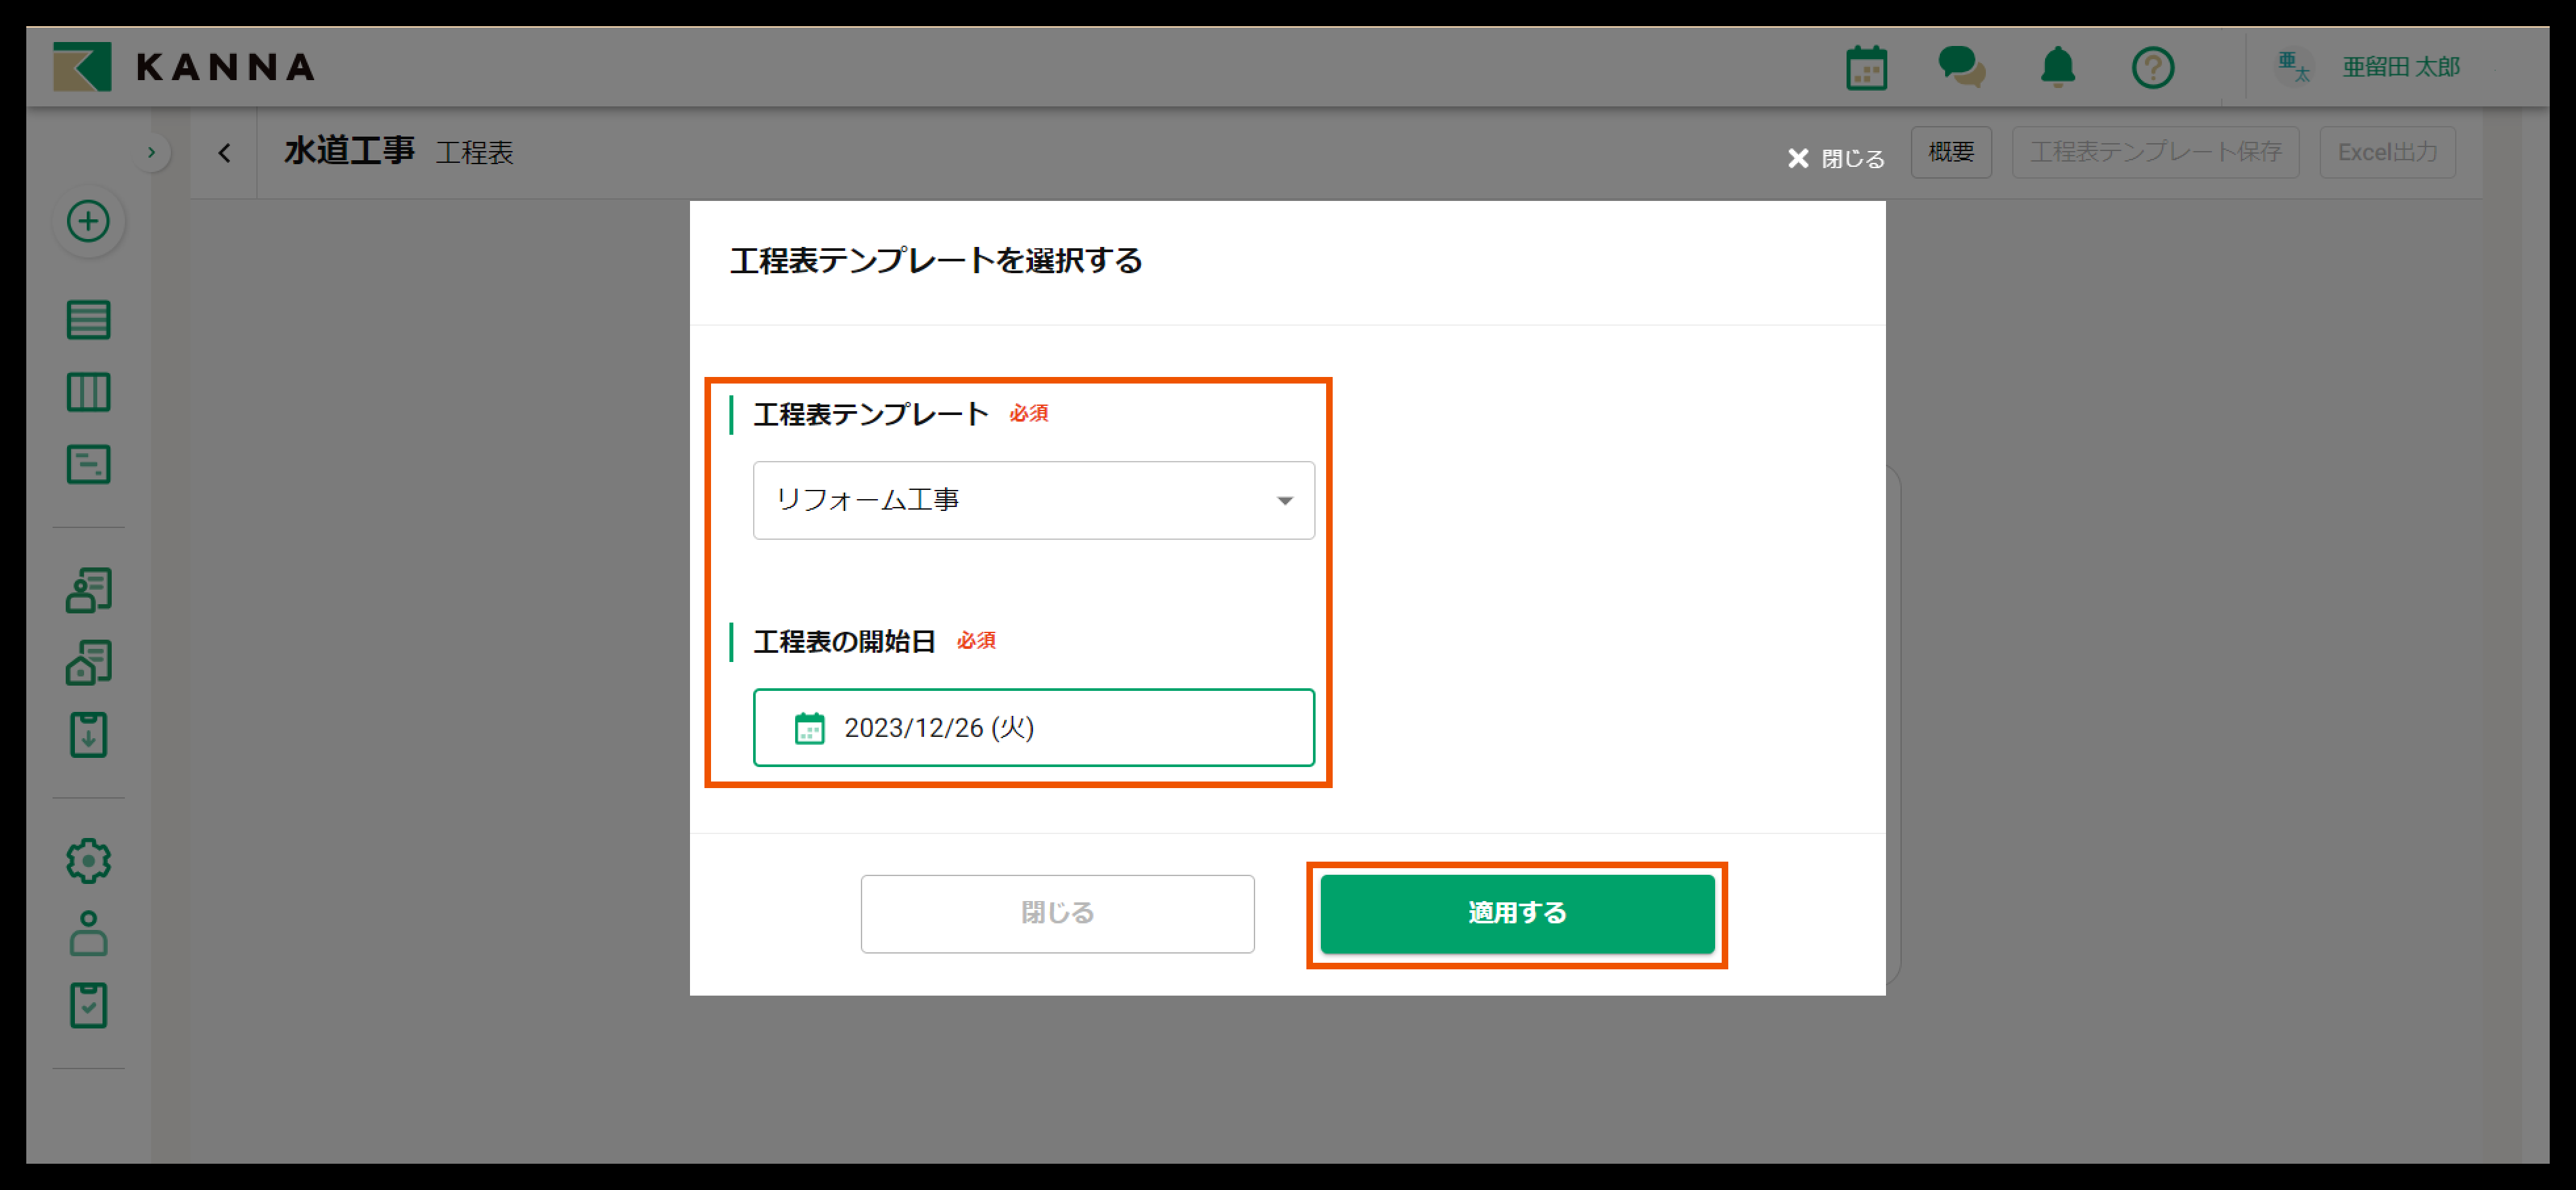Open the calendar icon in header

click(1865, 68)
